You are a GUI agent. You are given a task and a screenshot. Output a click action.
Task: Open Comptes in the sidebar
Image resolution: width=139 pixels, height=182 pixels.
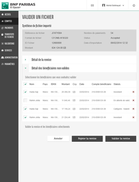click(9, 21)
